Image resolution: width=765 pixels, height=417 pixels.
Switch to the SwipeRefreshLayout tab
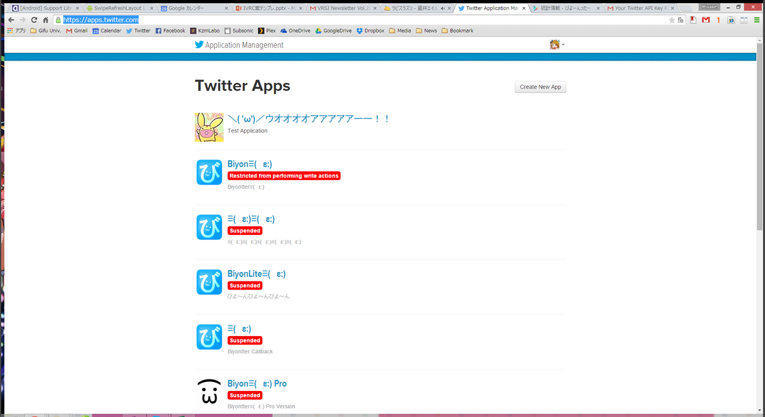(119, 8)
